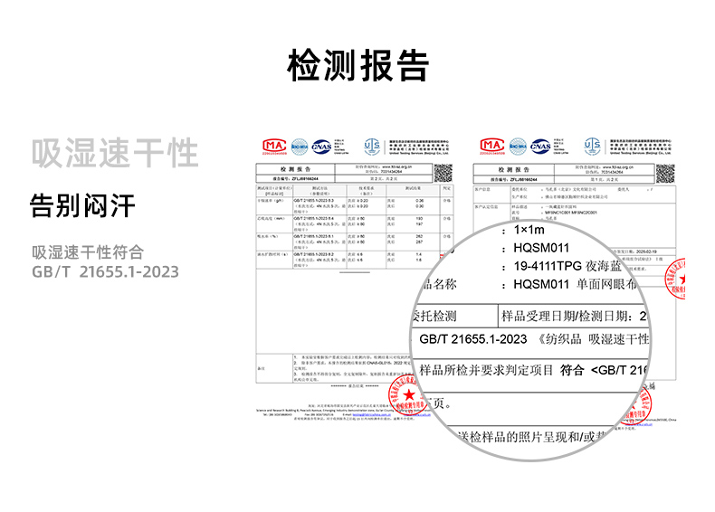Click the red MA logo on left report
This screenshot has width=715, height=512.
273,147
